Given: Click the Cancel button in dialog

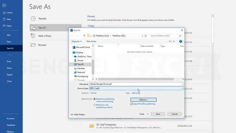Looking at the screenshot, I should (x=174, y=114).
